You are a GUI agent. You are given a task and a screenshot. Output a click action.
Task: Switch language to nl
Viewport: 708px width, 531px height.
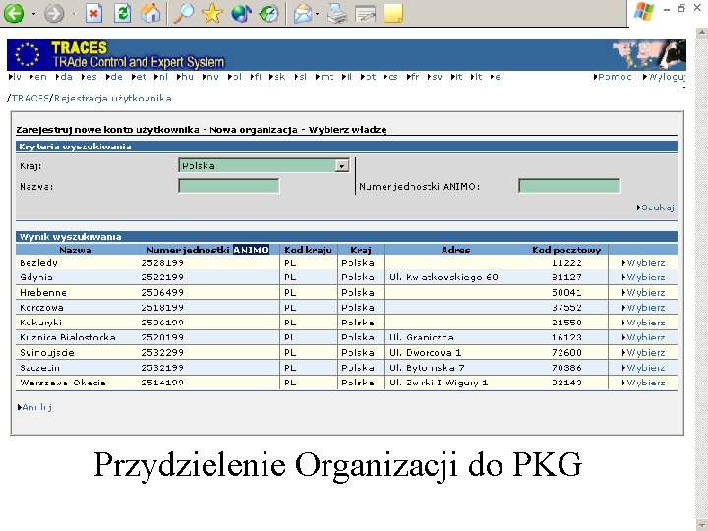coord(160,77)
